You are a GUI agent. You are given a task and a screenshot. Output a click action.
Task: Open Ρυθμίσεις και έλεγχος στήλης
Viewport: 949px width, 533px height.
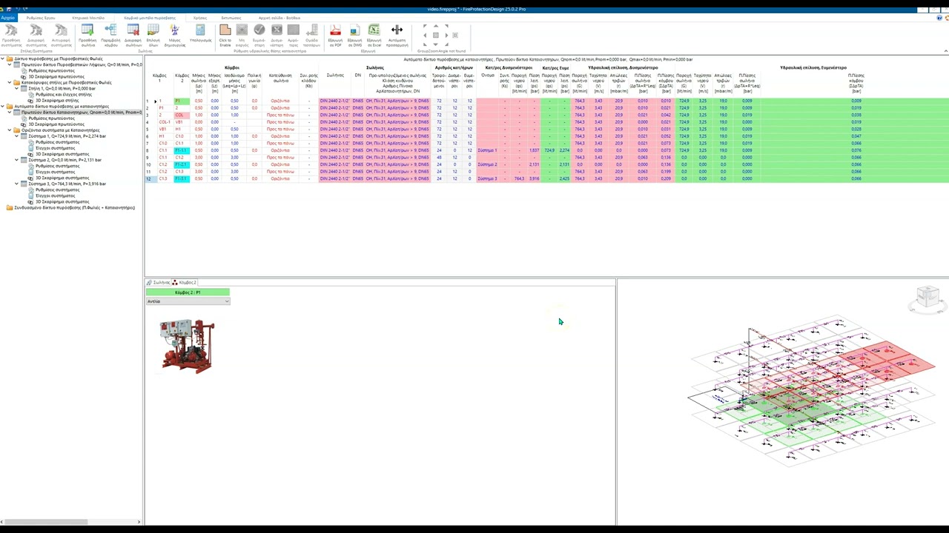point(64,95)
